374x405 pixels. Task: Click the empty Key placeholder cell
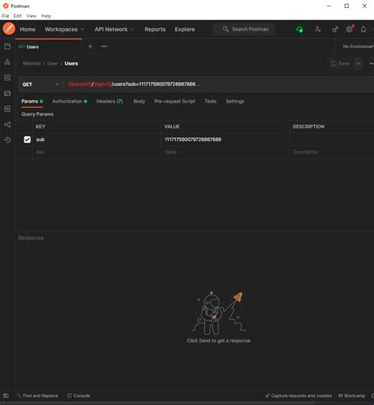(97, 152)
